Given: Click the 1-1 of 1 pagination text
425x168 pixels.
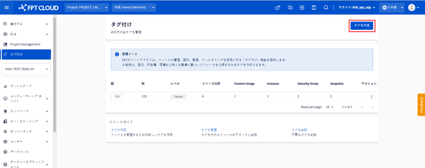Looking at the screenshot, I should (x=347, y=107).
